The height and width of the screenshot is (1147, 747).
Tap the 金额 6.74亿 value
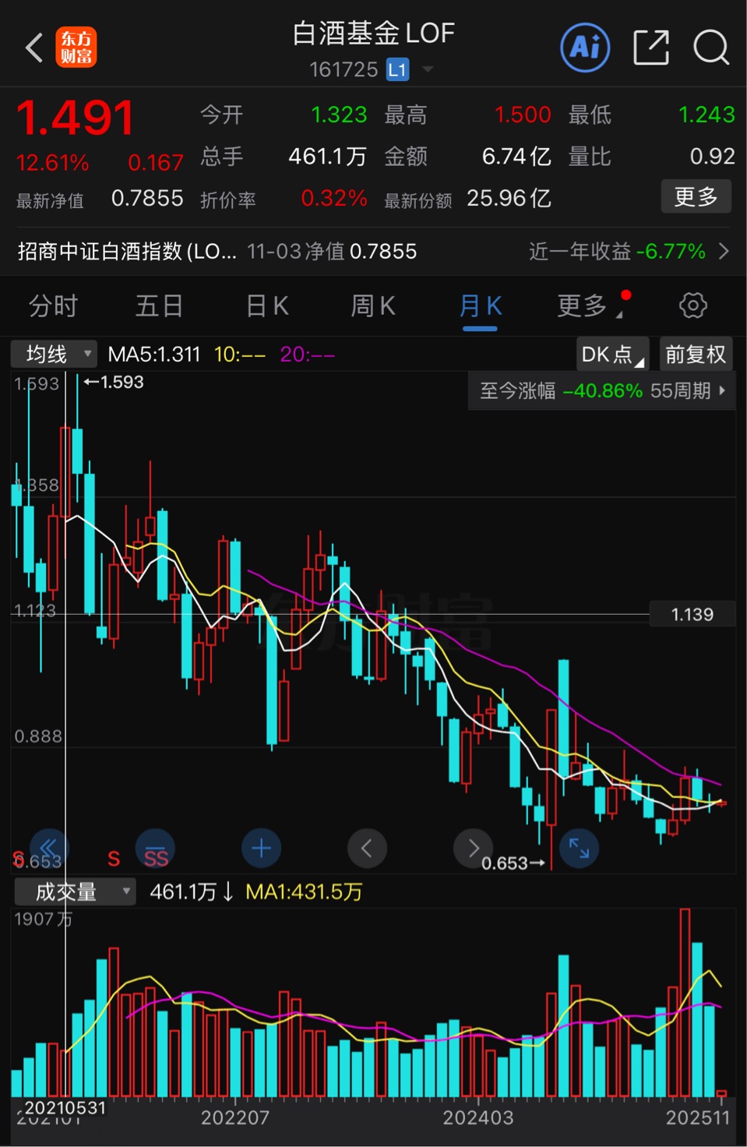(516, 157)
